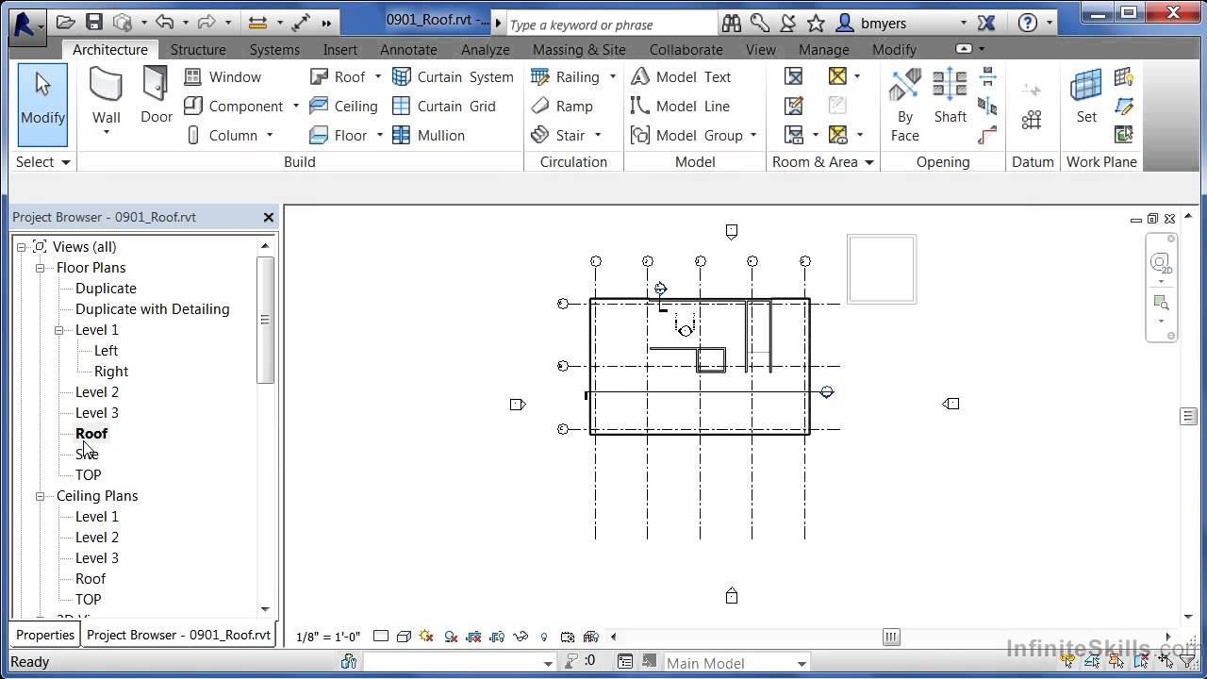Switch to the Properties panel tab

click(x=45, y=635)
